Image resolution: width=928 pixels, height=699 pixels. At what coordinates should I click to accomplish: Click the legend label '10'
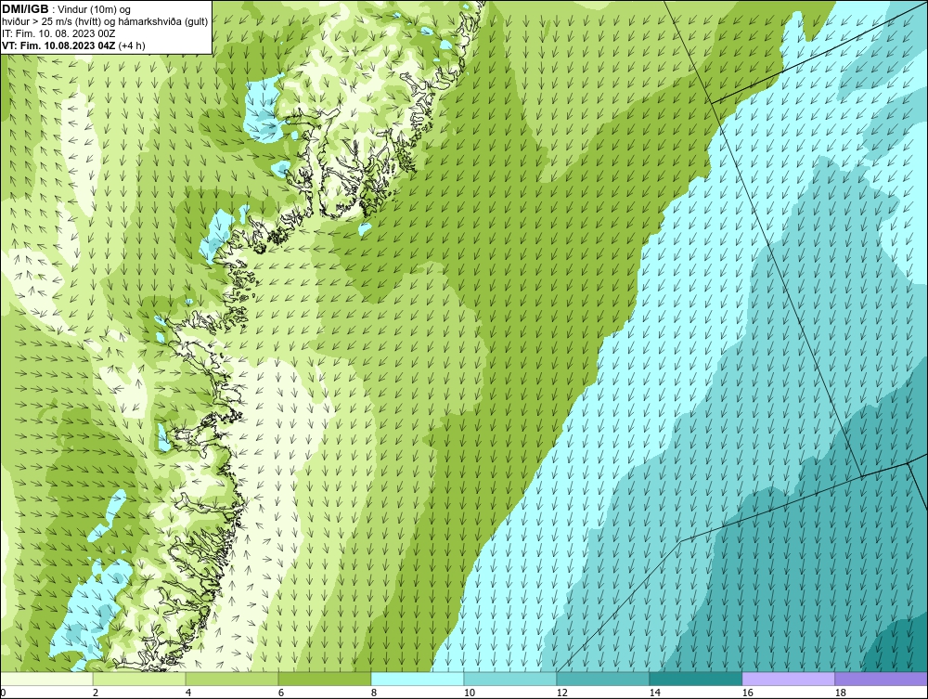coord(469,693)
